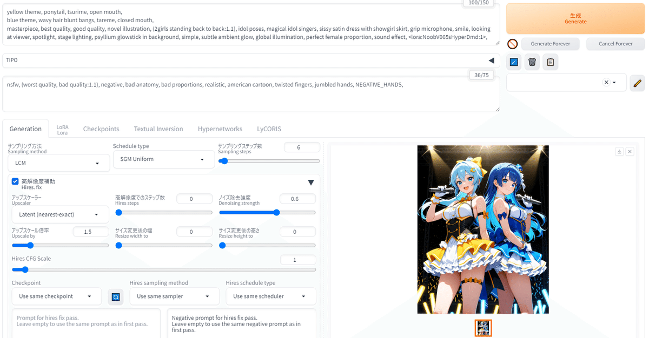Collapse the TIPO panel with its arrow
649x338 pixels.
pos(491,60)
